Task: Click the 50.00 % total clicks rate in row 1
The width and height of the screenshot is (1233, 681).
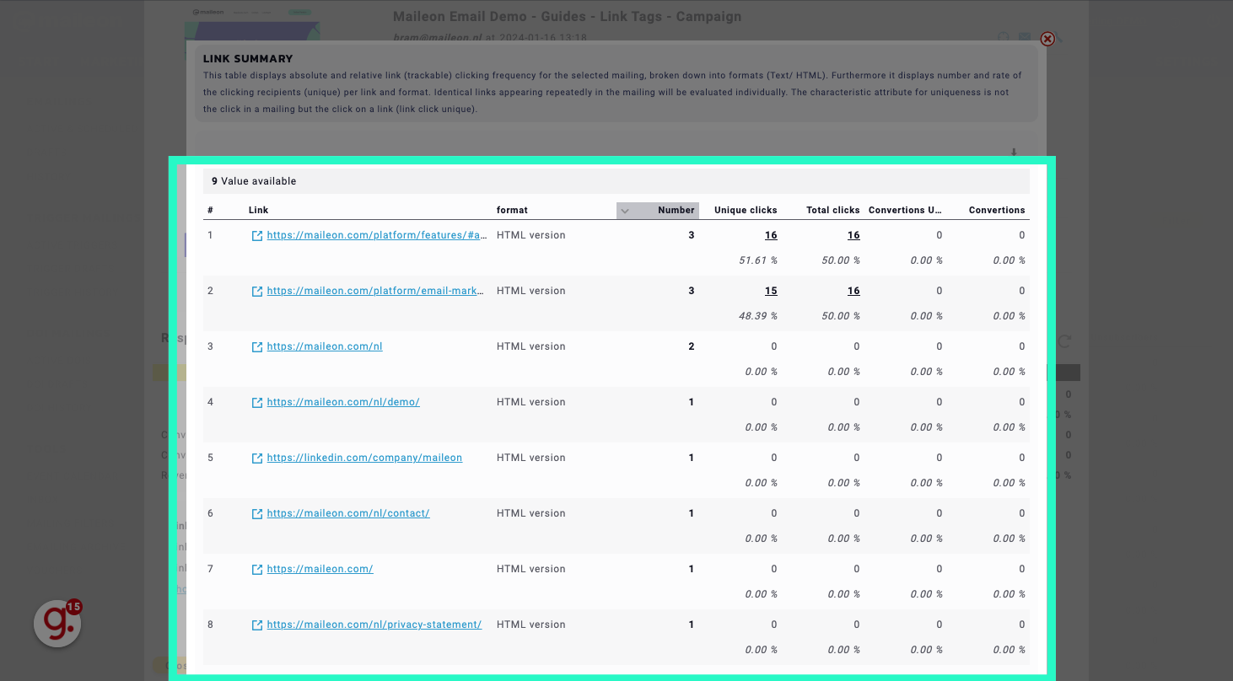Action: click(841, 260)
